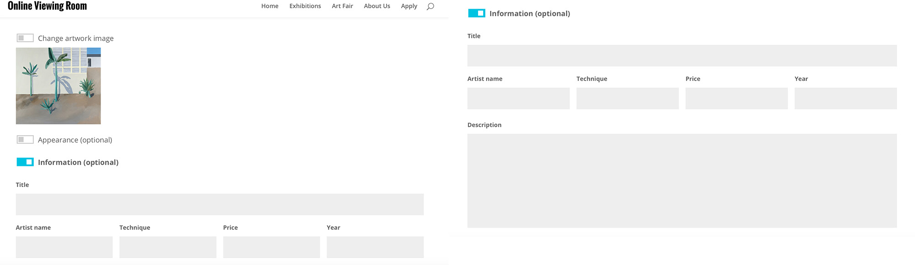The width and height of the screenshot is (915, 265).
Task: Click the Online Viewing Room logo
Action: point(47,6)
